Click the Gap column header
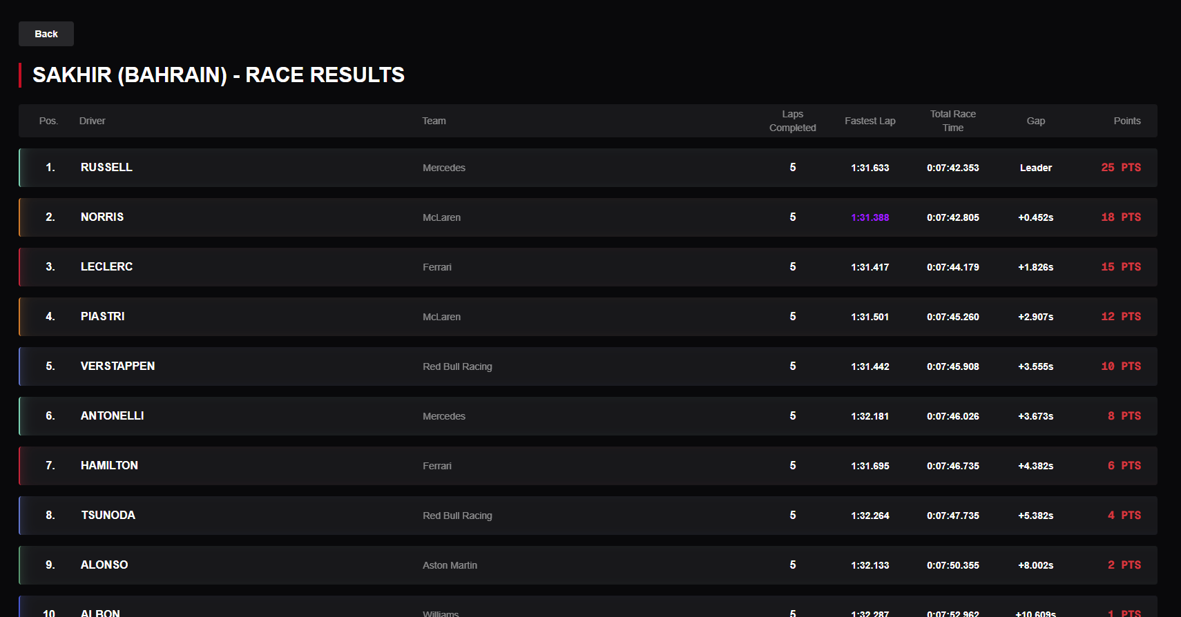 1035,121
